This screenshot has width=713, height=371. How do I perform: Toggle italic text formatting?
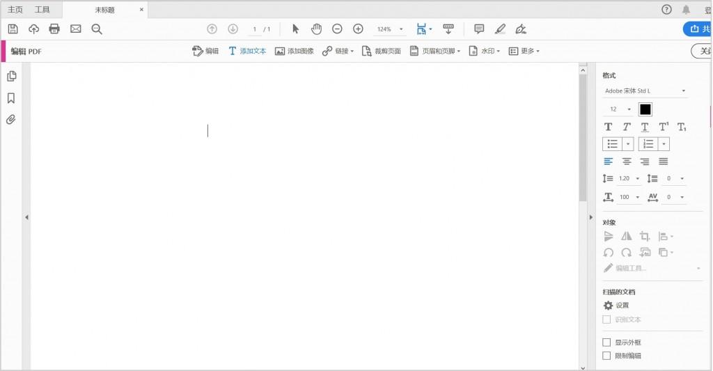click(x=627, y=127)
